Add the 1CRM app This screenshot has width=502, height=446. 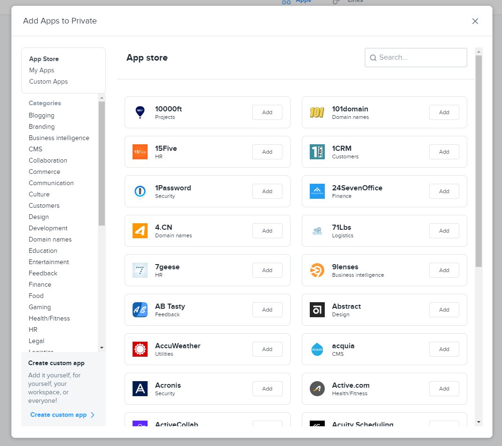coord(444,152)
